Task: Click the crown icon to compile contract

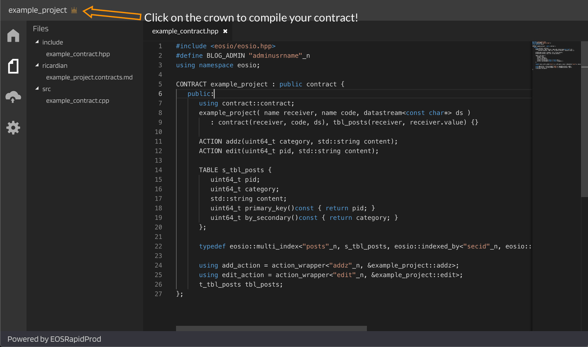Action: click(x=74, y=10)
